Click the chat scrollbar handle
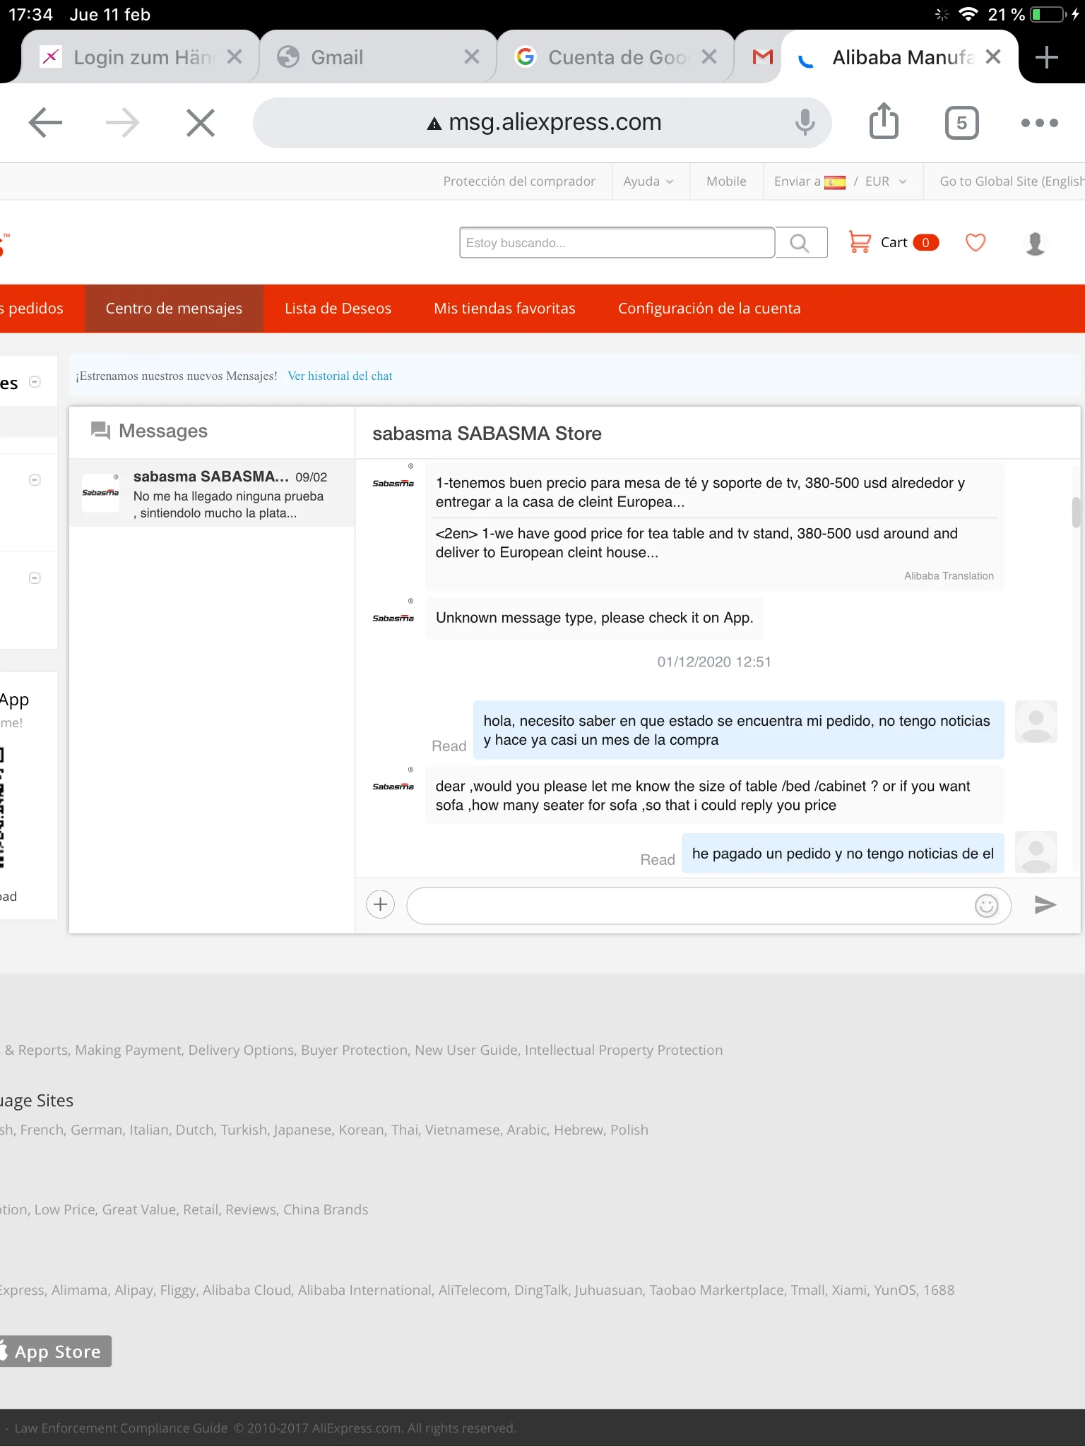Viewport: 1085px width, 1446px height. 1076,513
